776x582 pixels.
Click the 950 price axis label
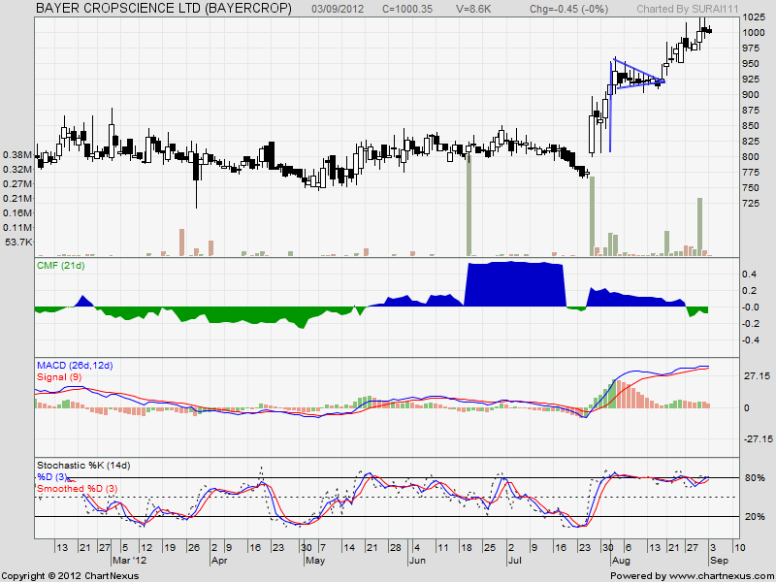[752, 64]
